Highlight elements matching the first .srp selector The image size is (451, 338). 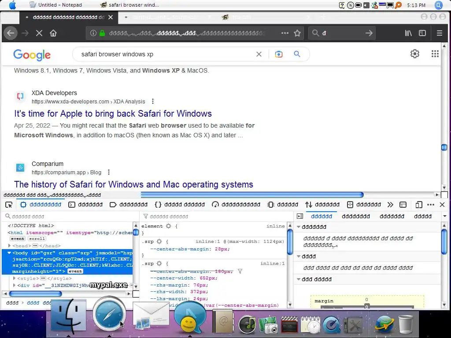click(159, 242)
